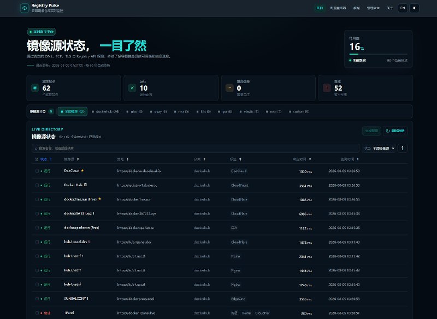
Task: Click the star icon next to DaoCloud
Action: click(82, 170)
